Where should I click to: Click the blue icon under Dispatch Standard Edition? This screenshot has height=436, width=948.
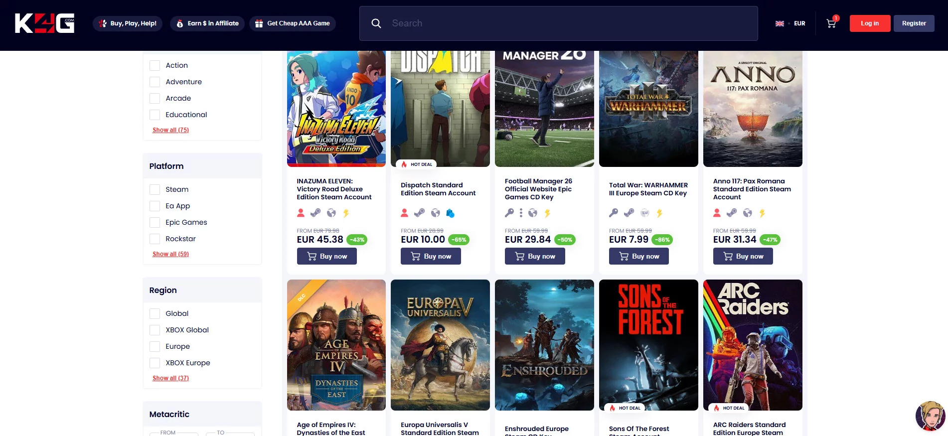pos(451,213)
